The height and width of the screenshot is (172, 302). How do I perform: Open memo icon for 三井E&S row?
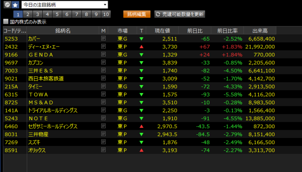(103, 70)
